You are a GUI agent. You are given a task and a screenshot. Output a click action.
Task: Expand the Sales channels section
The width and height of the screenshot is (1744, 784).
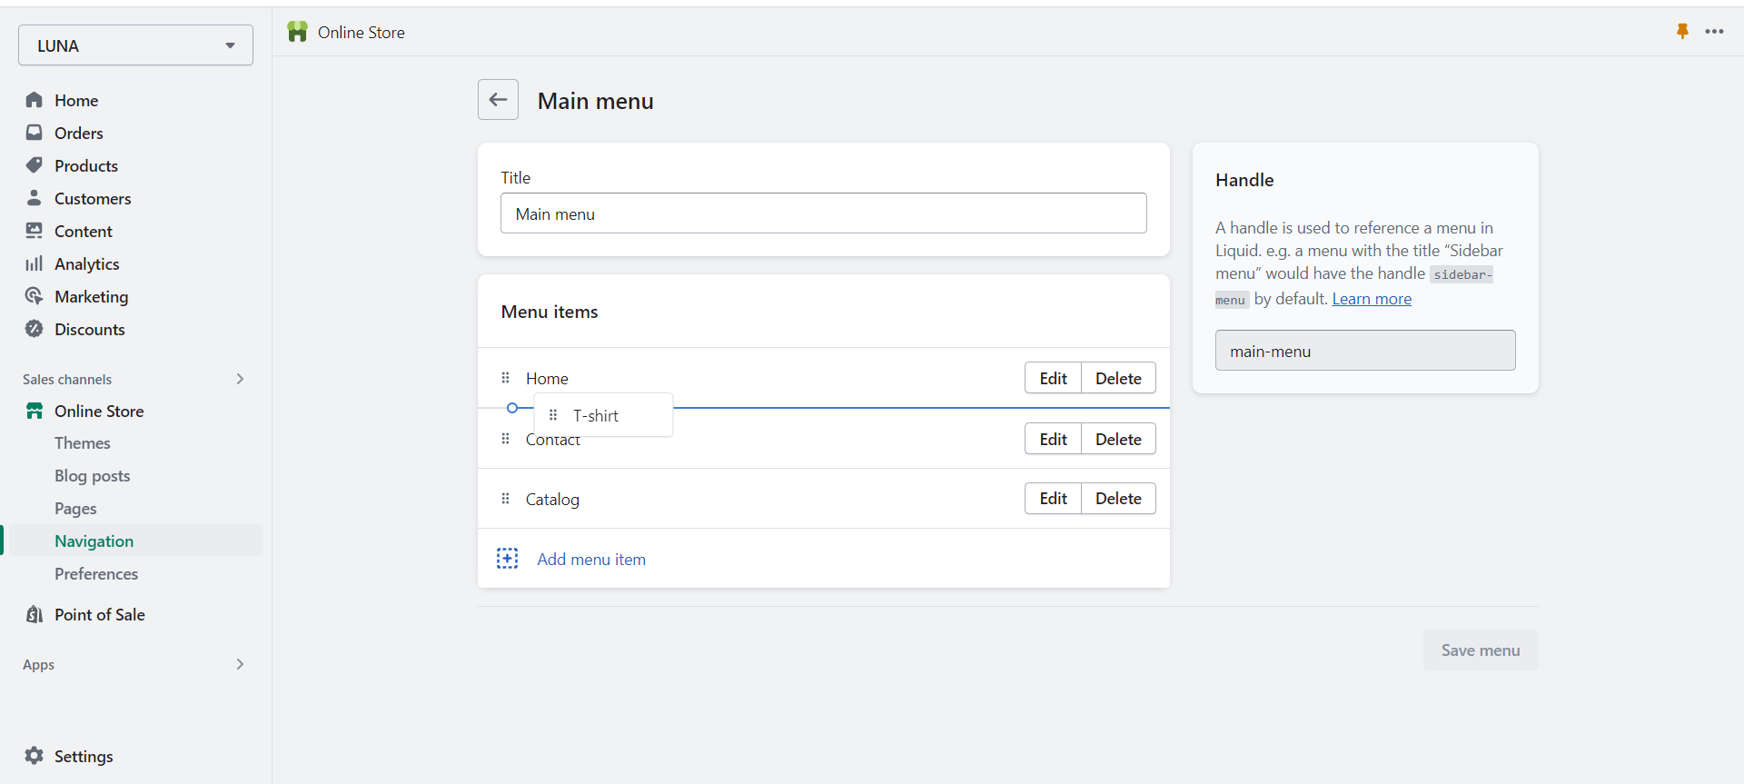pos(240,379)
